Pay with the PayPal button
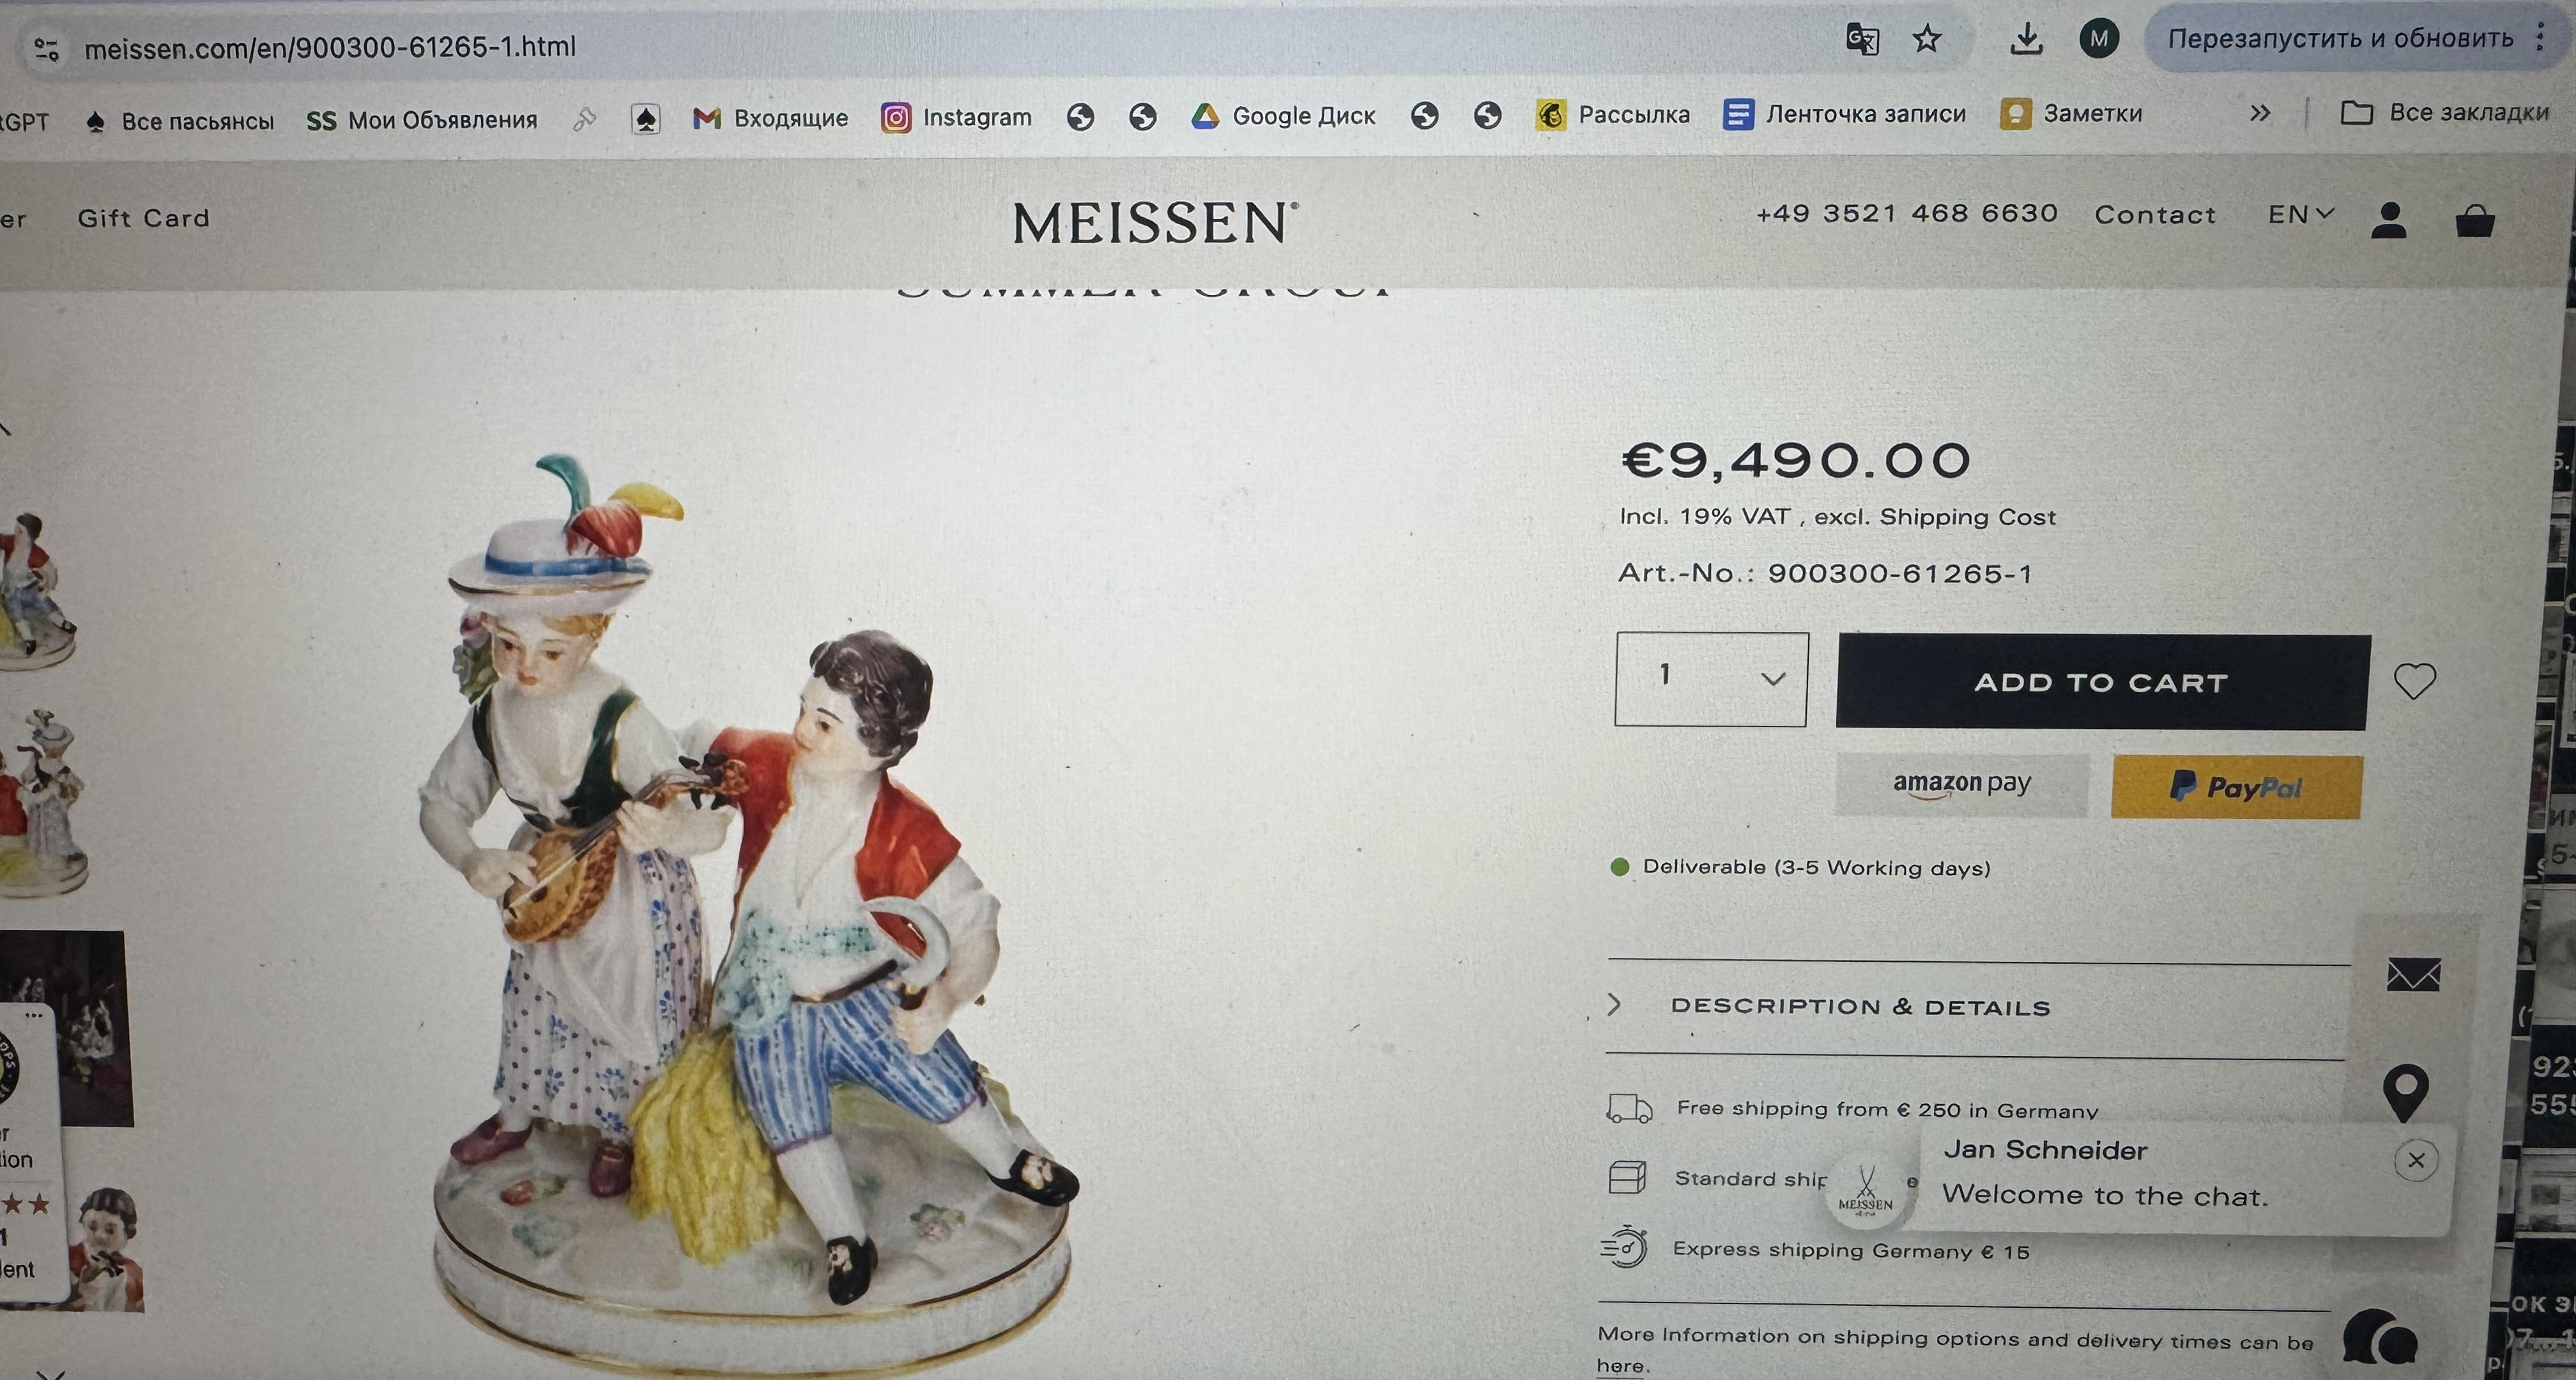The width and height of the screenshot is (2576, 1380). pyautogui.click(x=2236, y=787)
